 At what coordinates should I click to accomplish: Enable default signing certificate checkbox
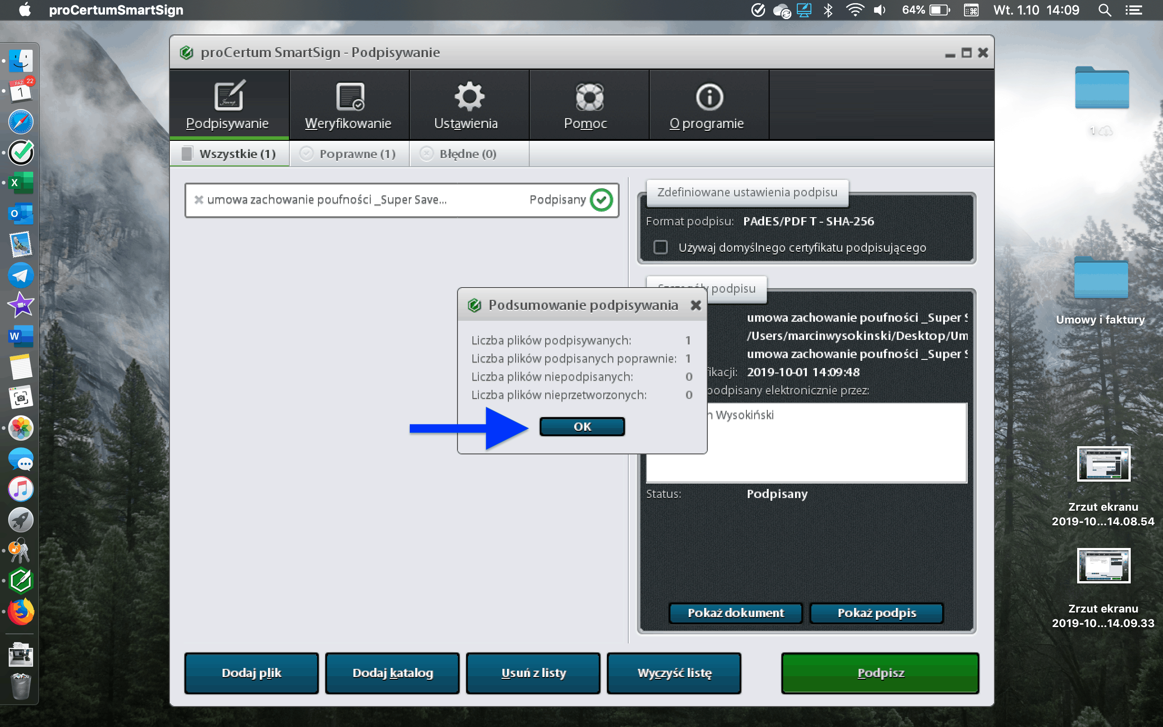pyautogui.click(x=660, y=247)
